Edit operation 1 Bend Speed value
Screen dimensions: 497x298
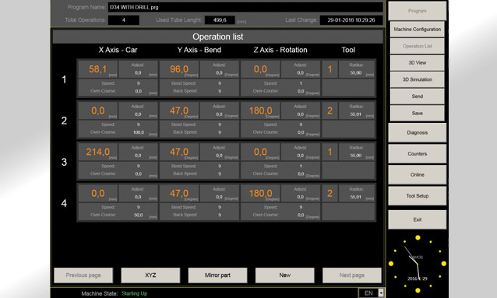[x=220, y=83]
